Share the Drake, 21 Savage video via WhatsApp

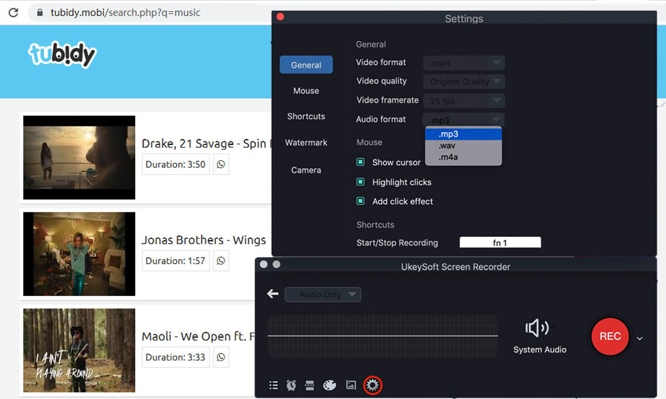(x=221, y=165)
